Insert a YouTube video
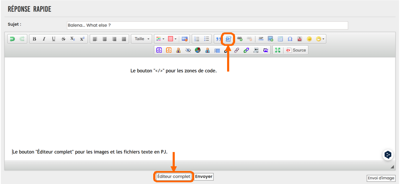 click(x=300, y=39)
